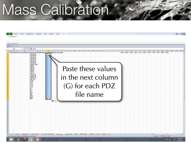Expand the S1CalProcess menu dropdown
Viewport: 191px width, 143px height.
click(13, 37)
